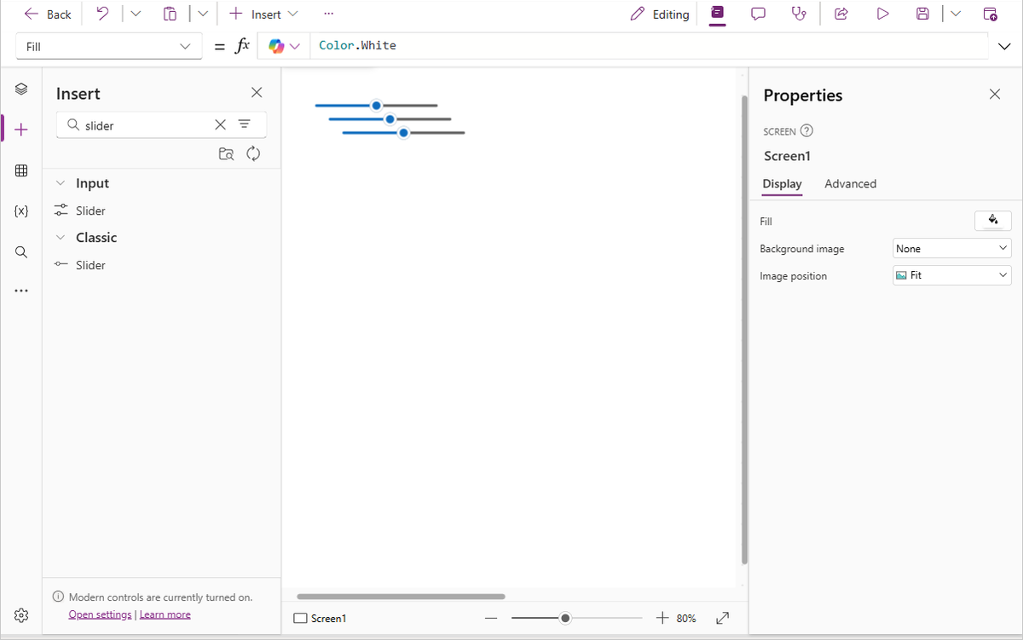Open the Data table icon in sidebar

[x=22, y=170]
